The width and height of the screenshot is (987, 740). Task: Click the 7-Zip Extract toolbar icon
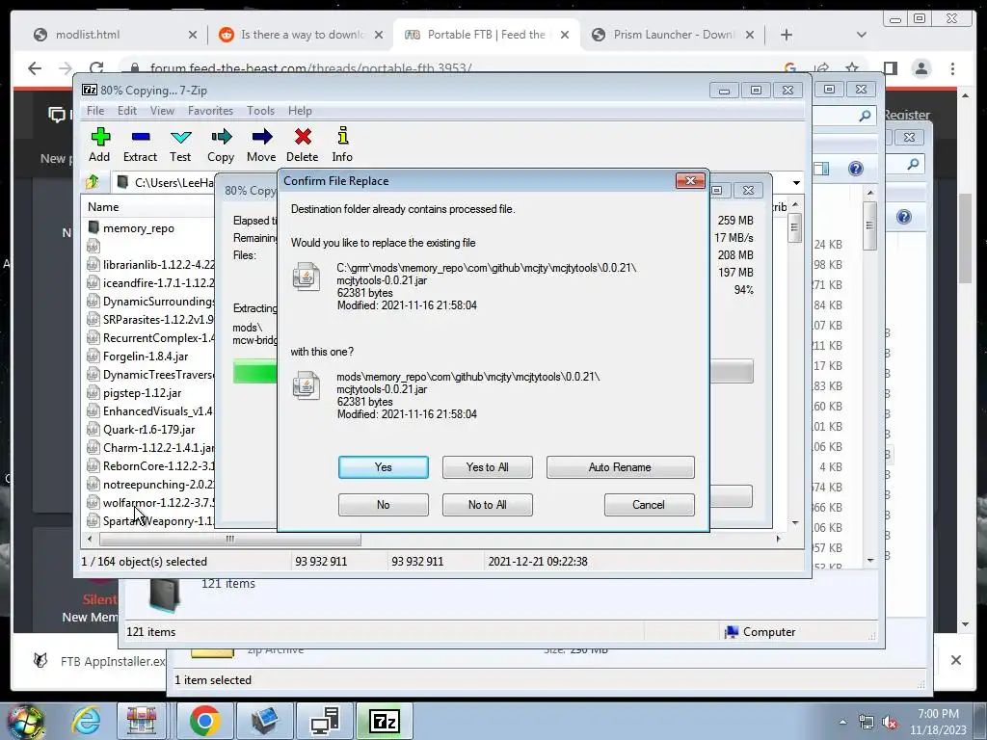tap(140, 145)
